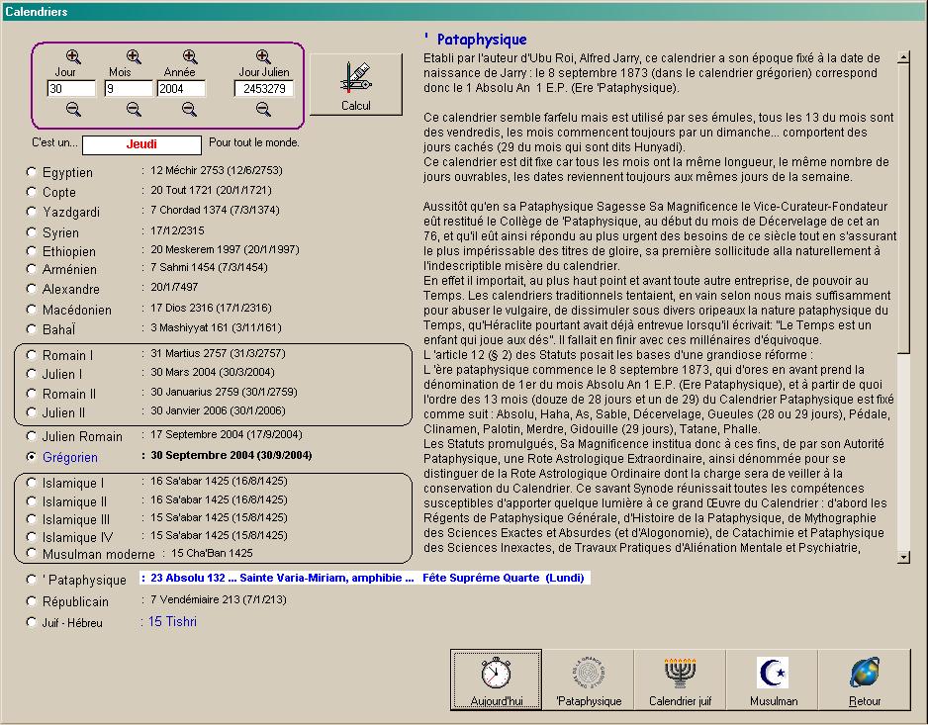Click the Jour input field

click(71, 89)
